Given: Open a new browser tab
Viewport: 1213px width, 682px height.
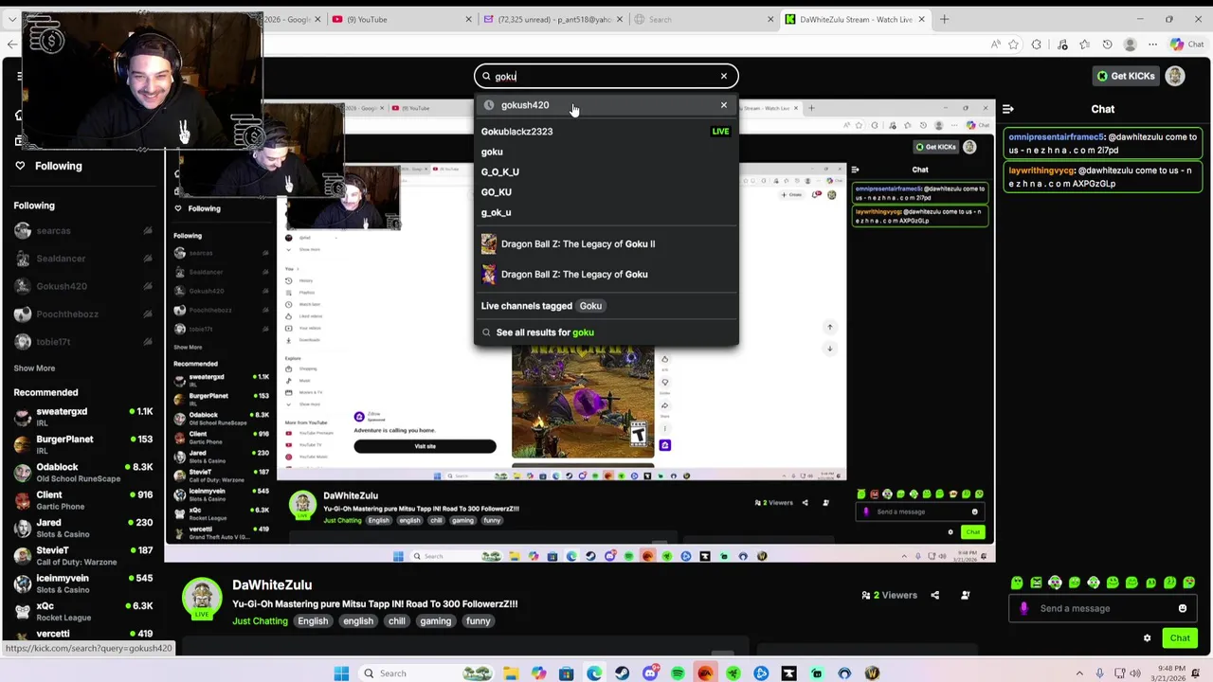Looking at the screenshot, I should pos(944,19).
